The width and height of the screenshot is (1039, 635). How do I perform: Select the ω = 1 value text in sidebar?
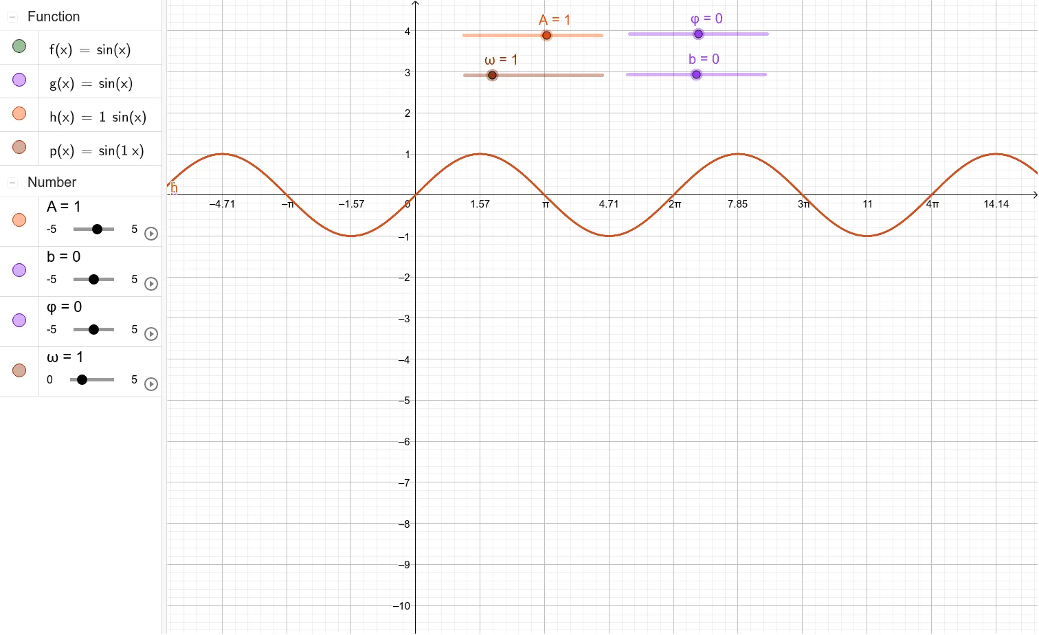click(65, 357)
